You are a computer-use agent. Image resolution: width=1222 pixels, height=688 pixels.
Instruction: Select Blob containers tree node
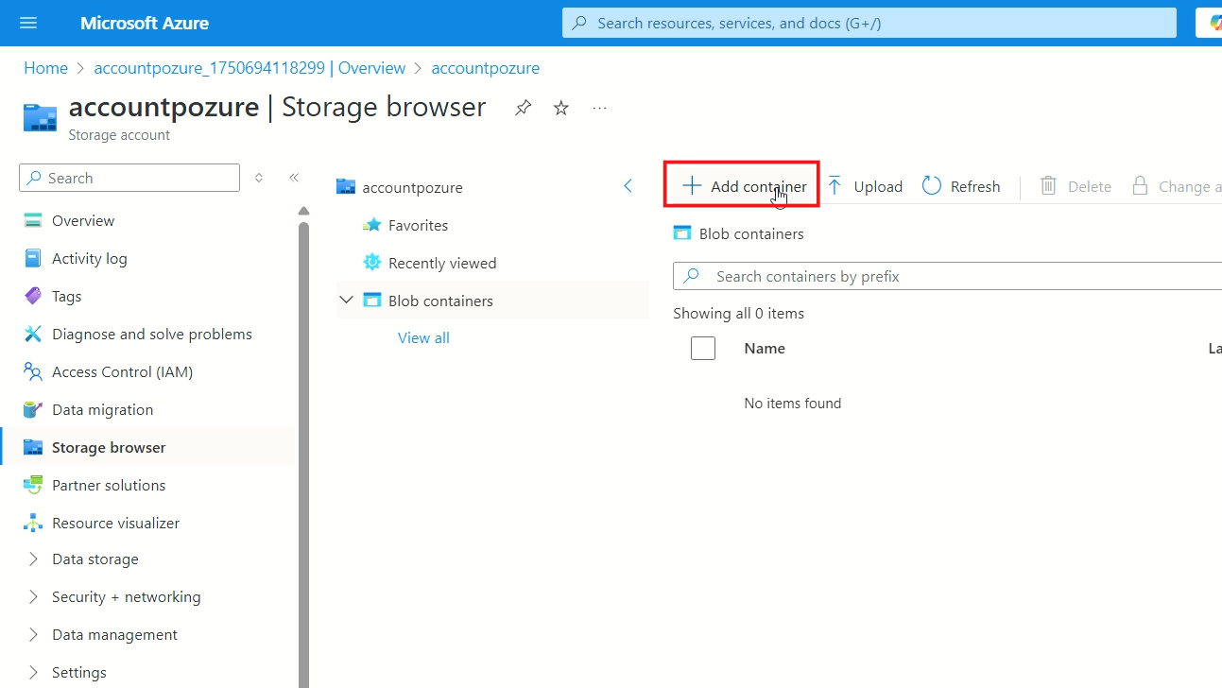point(440,301)
